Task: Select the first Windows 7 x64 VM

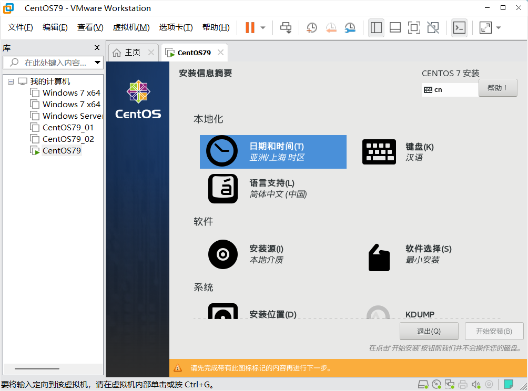Action: pyautogui.click(x=71, y=93)
